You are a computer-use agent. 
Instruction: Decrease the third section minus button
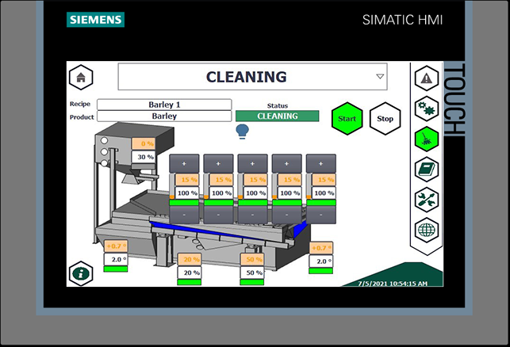tap(252, 215)
